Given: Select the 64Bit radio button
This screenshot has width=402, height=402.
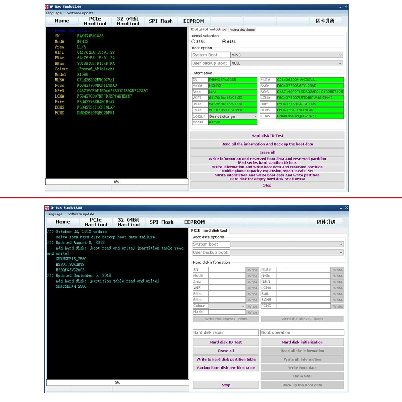Looking at the screenshot, I should coord(224,41).
